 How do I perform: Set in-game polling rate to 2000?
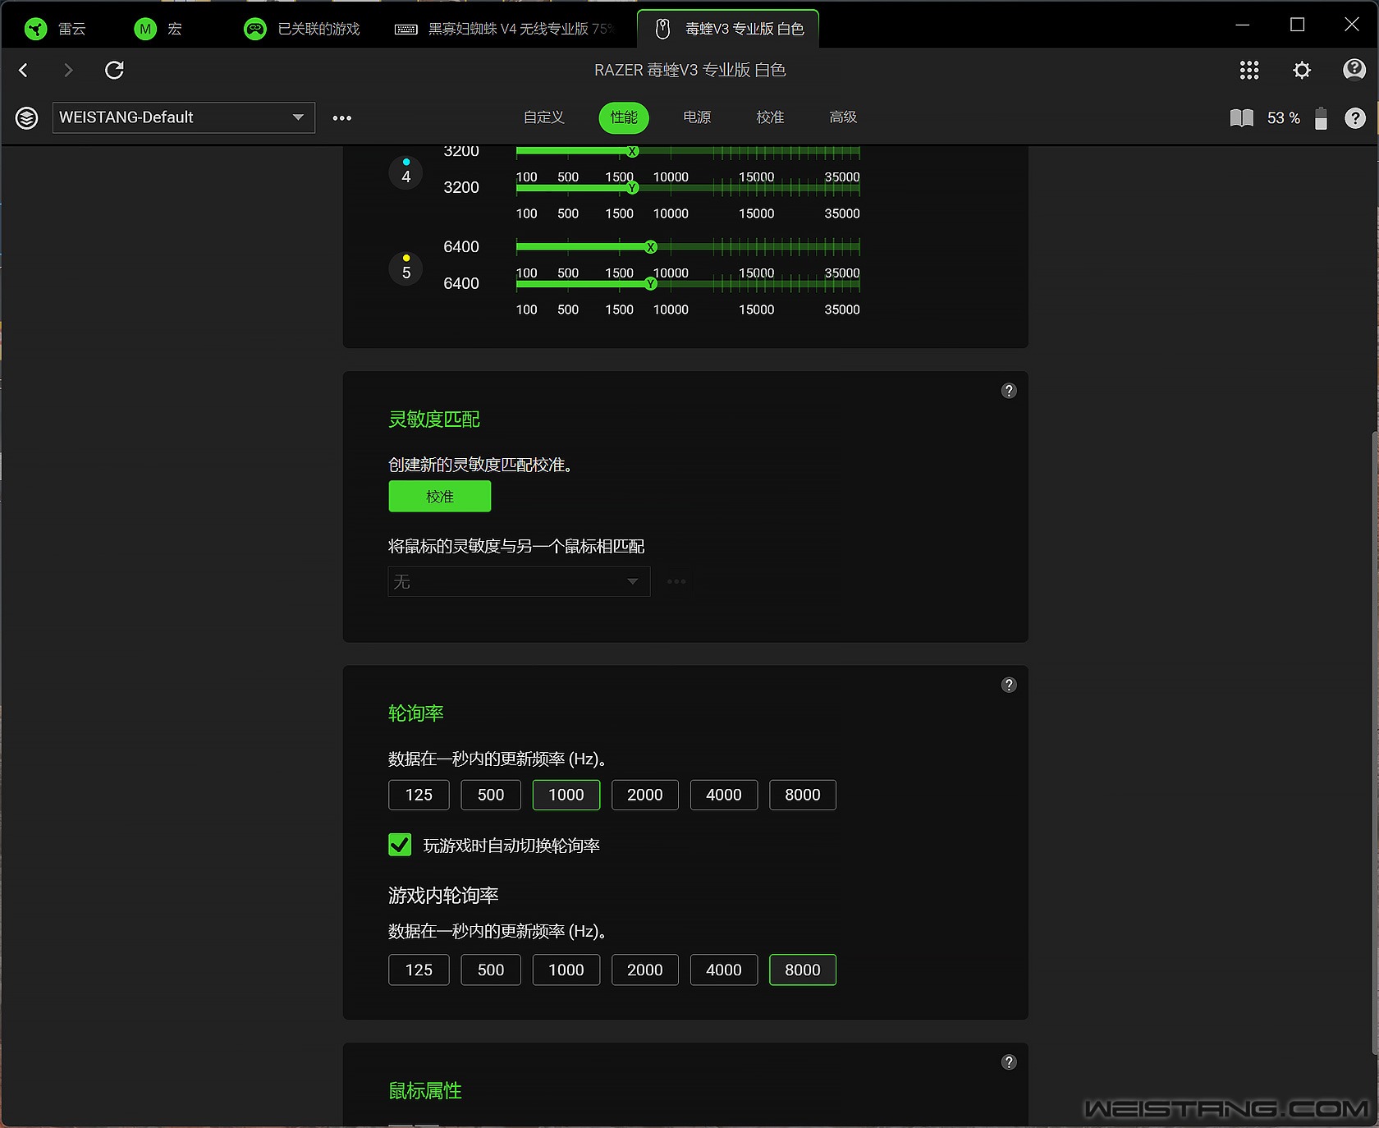645,970
